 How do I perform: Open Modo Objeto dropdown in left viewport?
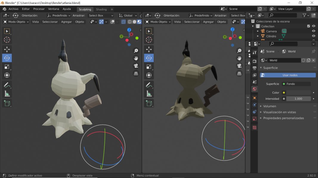tap(16, 22)
